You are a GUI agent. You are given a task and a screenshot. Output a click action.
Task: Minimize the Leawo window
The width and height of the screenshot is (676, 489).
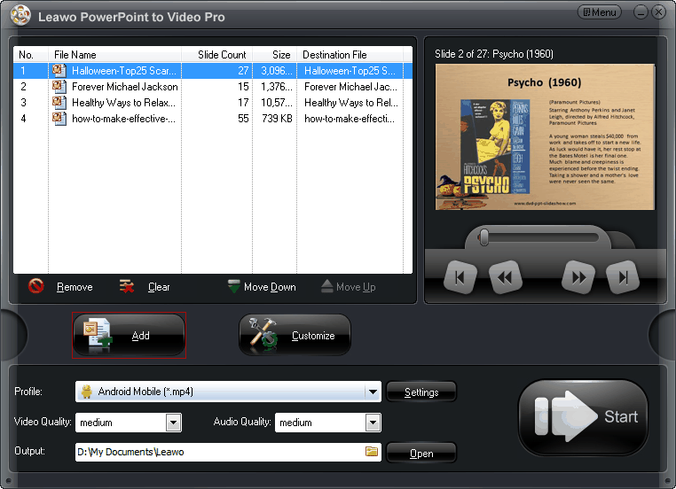click(x=641, y=12)
